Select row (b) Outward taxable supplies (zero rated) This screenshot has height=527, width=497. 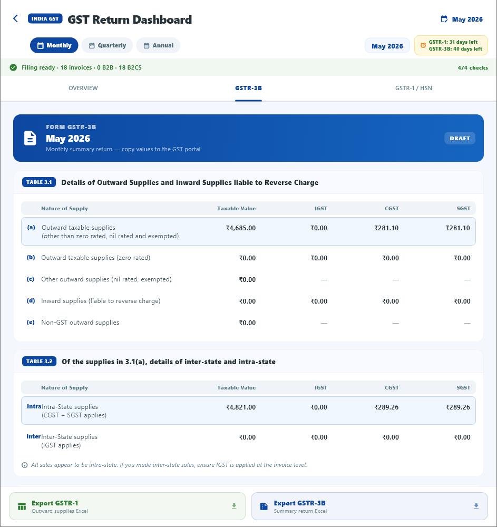click(248, 258)
